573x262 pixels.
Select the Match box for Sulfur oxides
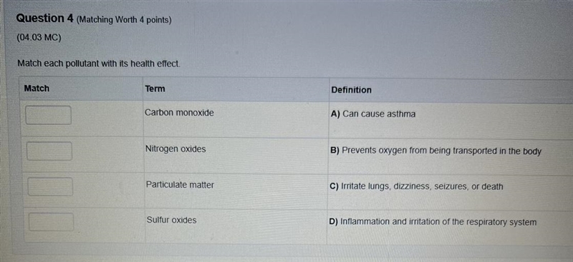point(51,222)
